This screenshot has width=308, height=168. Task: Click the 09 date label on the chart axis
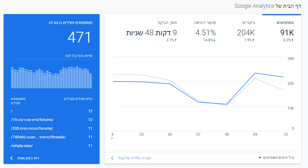point(255,134)
